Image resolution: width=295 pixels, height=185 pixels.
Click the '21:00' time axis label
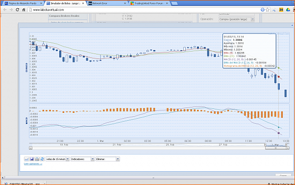pyautogui.click(x=60, y=141)
